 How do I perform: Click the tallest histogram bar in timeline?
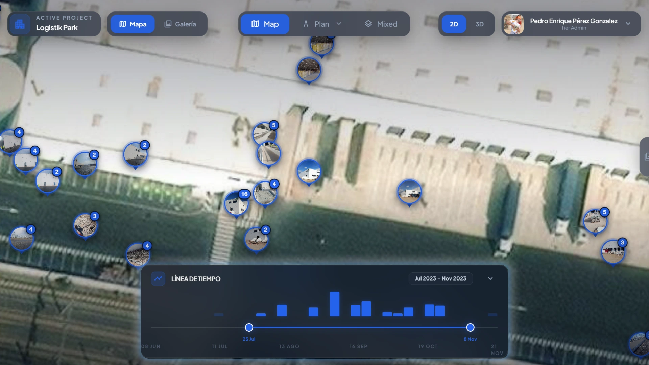pos(335,304)
